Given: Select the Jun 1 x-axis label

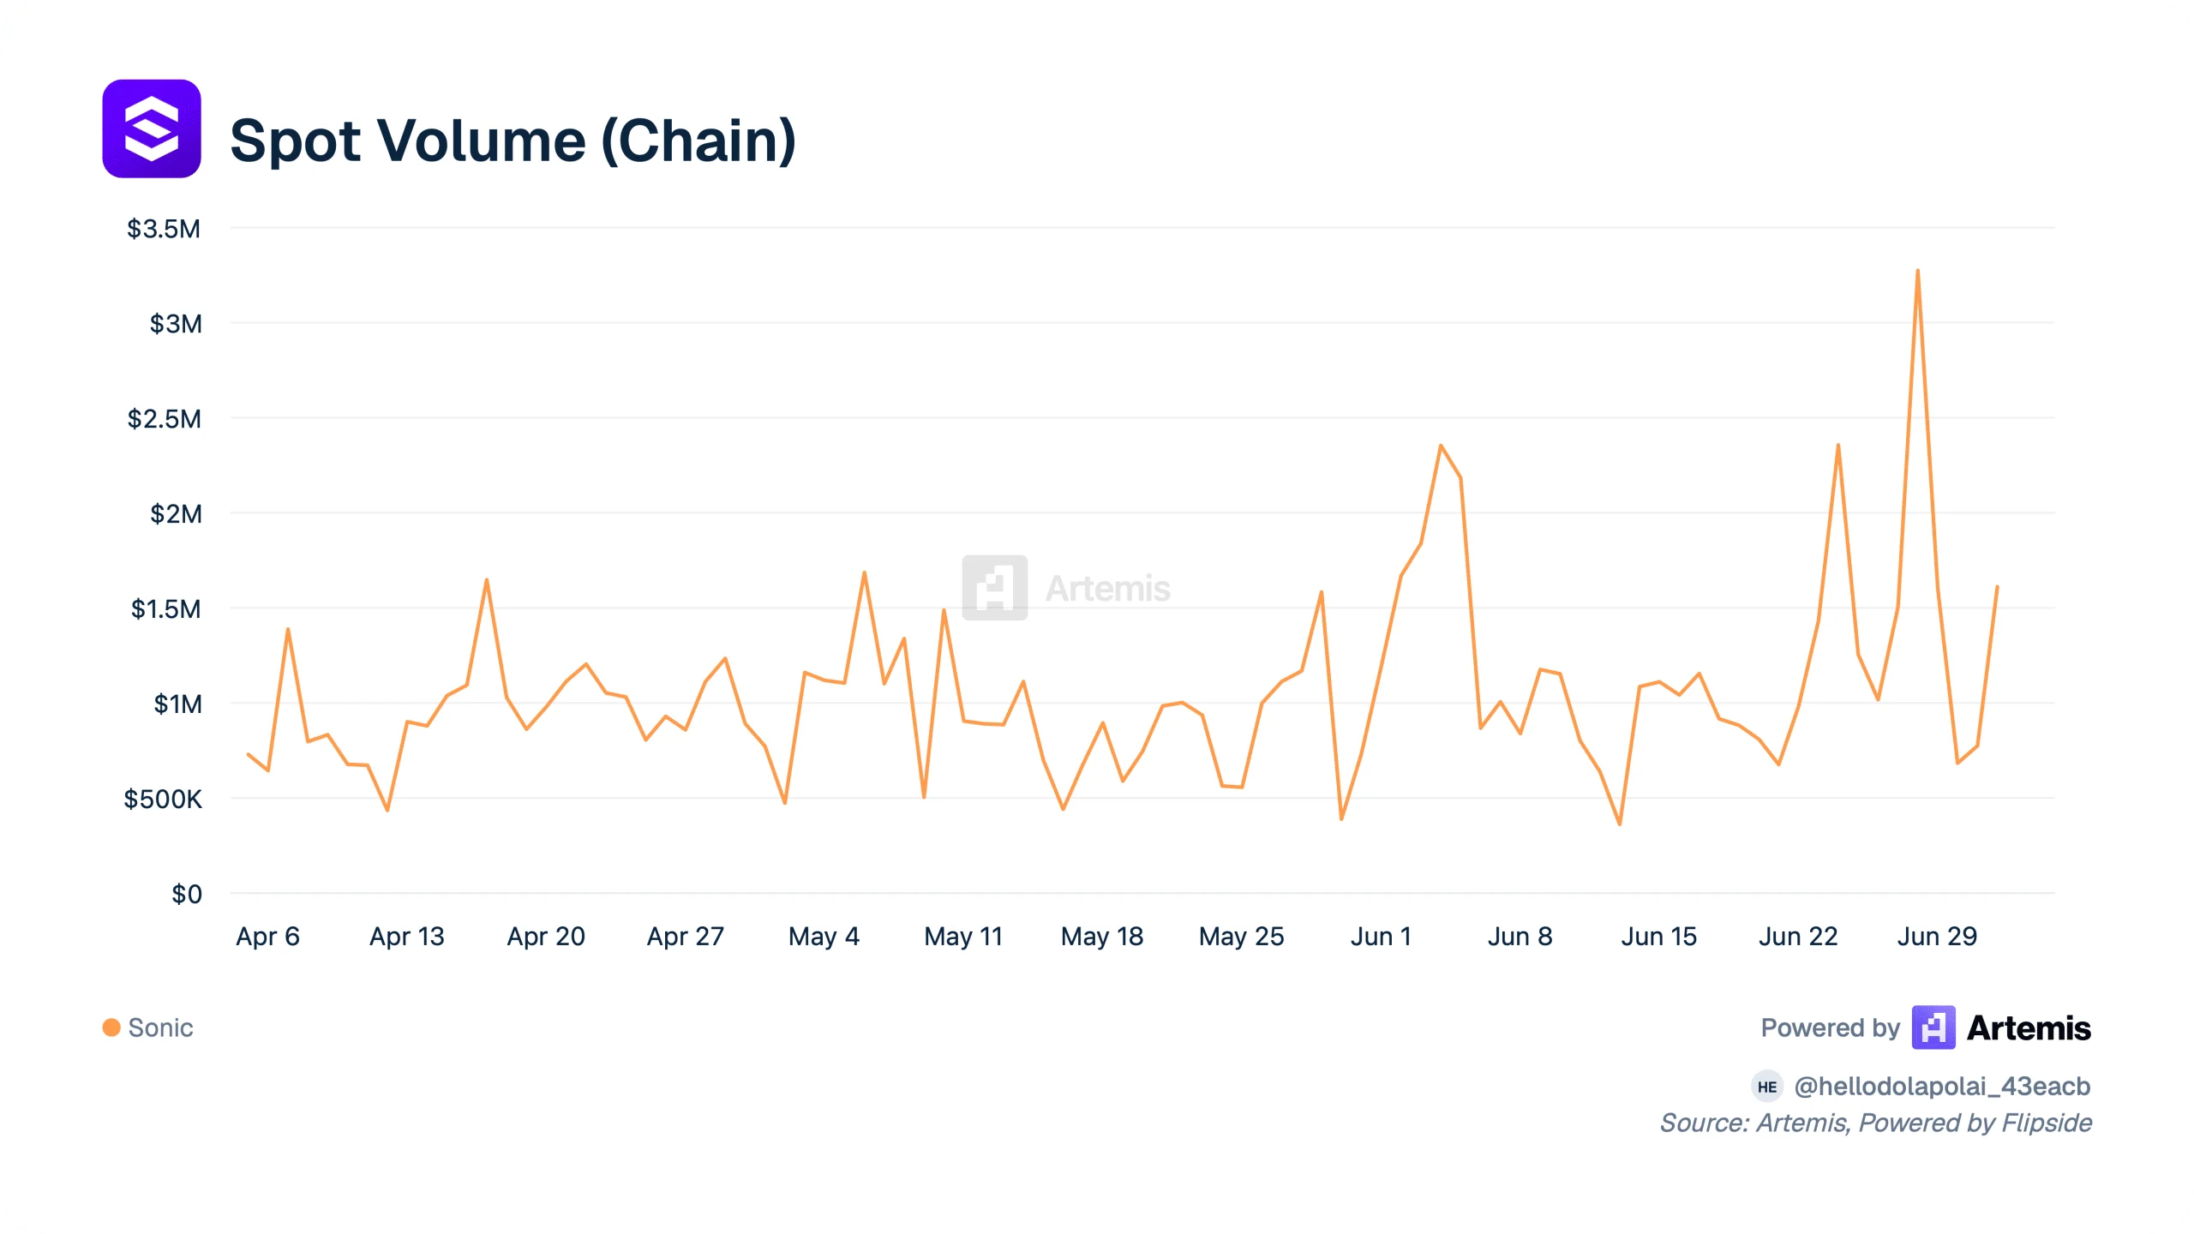Looking at the screenshot, I should point(1381,936).
